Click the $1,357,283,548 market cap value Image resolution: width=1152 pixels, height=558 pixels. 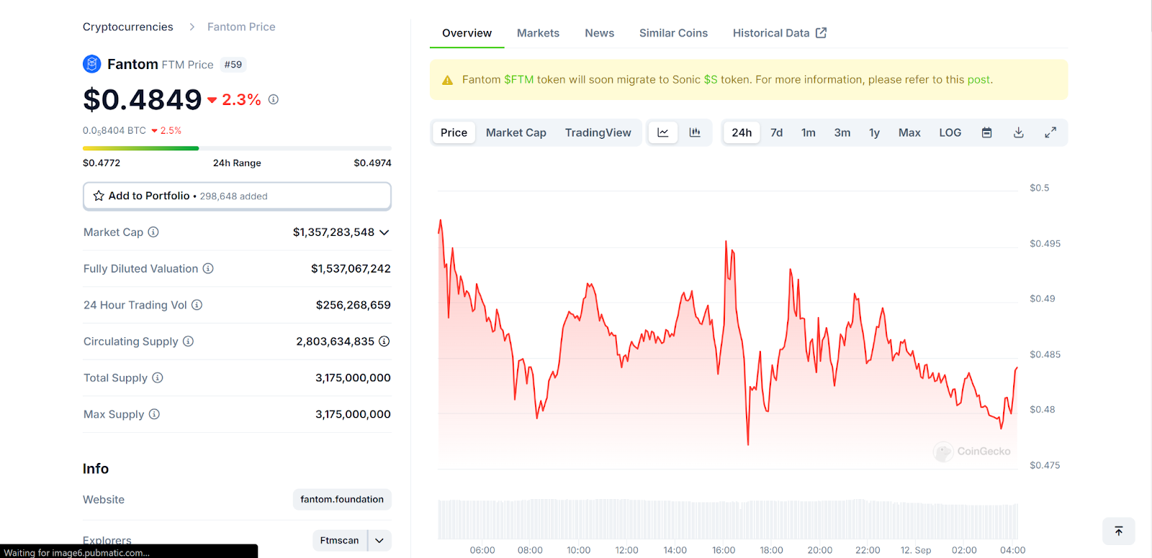(x=333, y=232)
